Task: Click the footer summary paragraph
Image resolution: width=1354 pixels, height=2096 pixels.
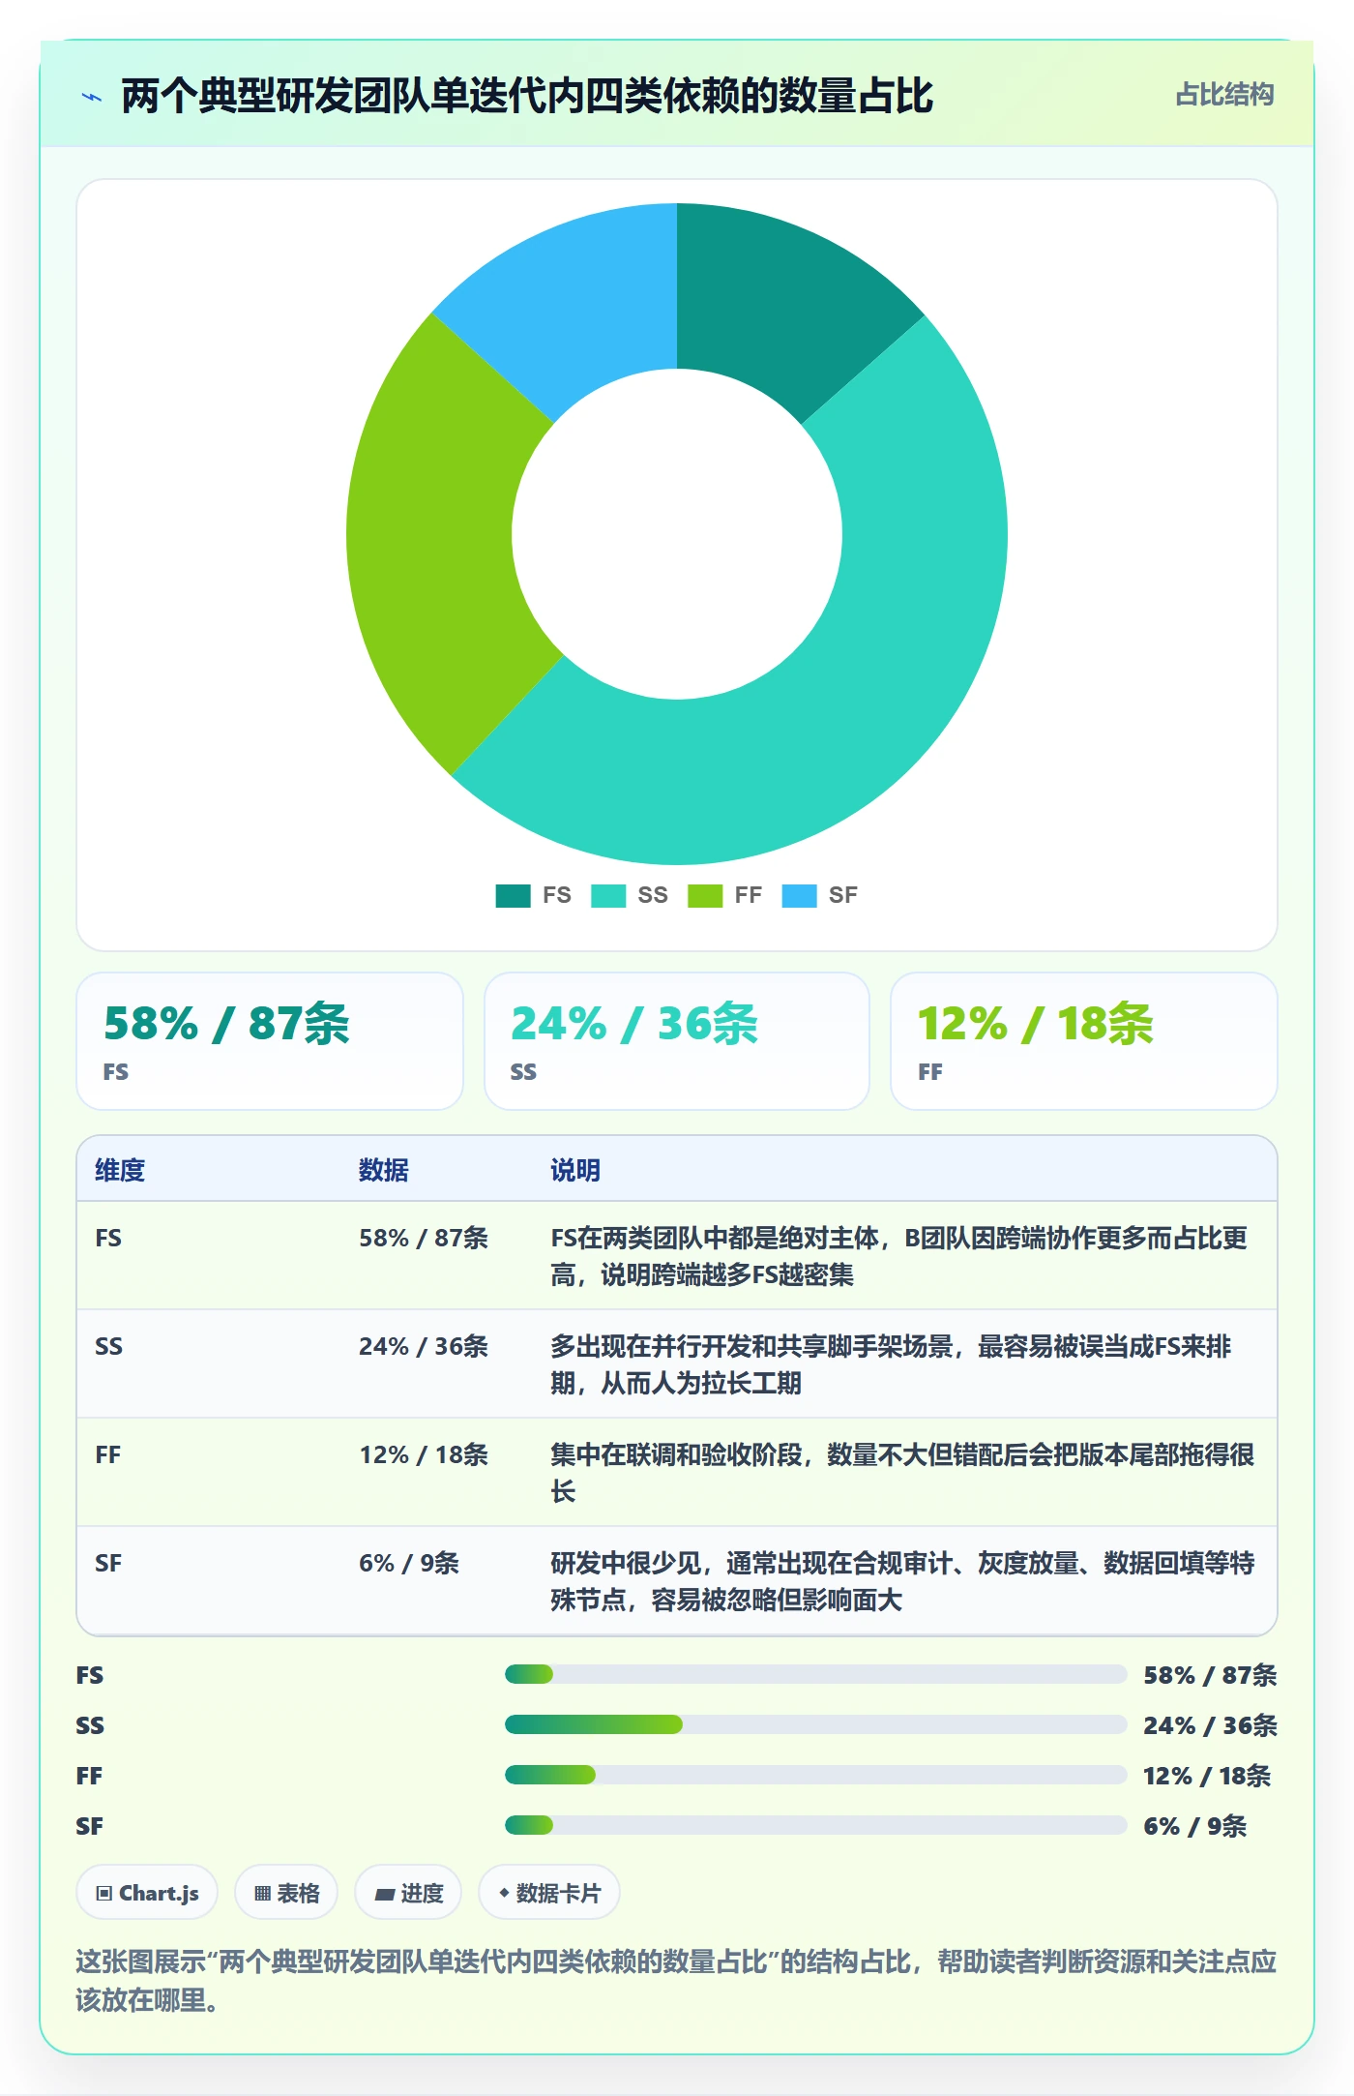Action: 676,1981
